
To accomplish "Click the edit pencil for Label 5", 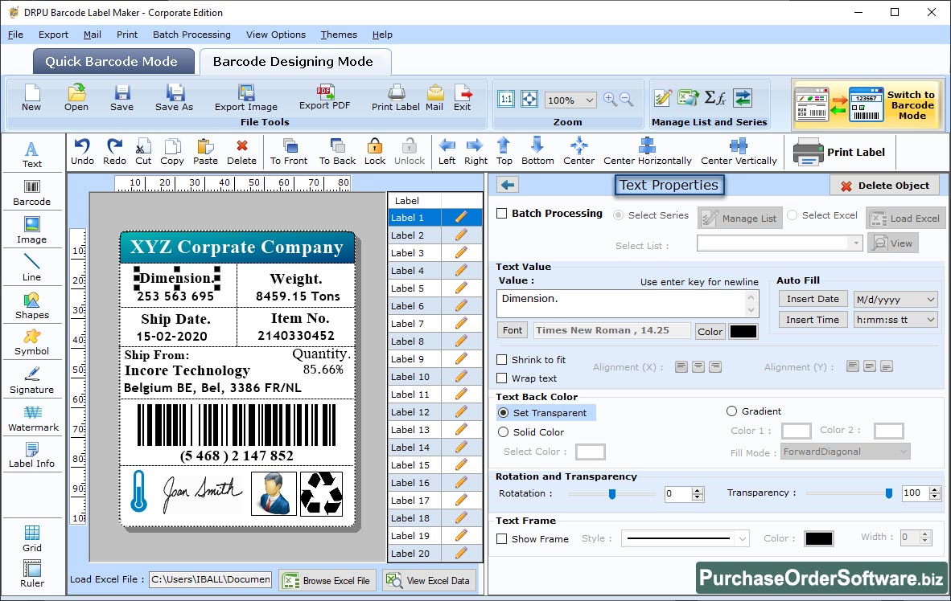I will click(461, 288).
